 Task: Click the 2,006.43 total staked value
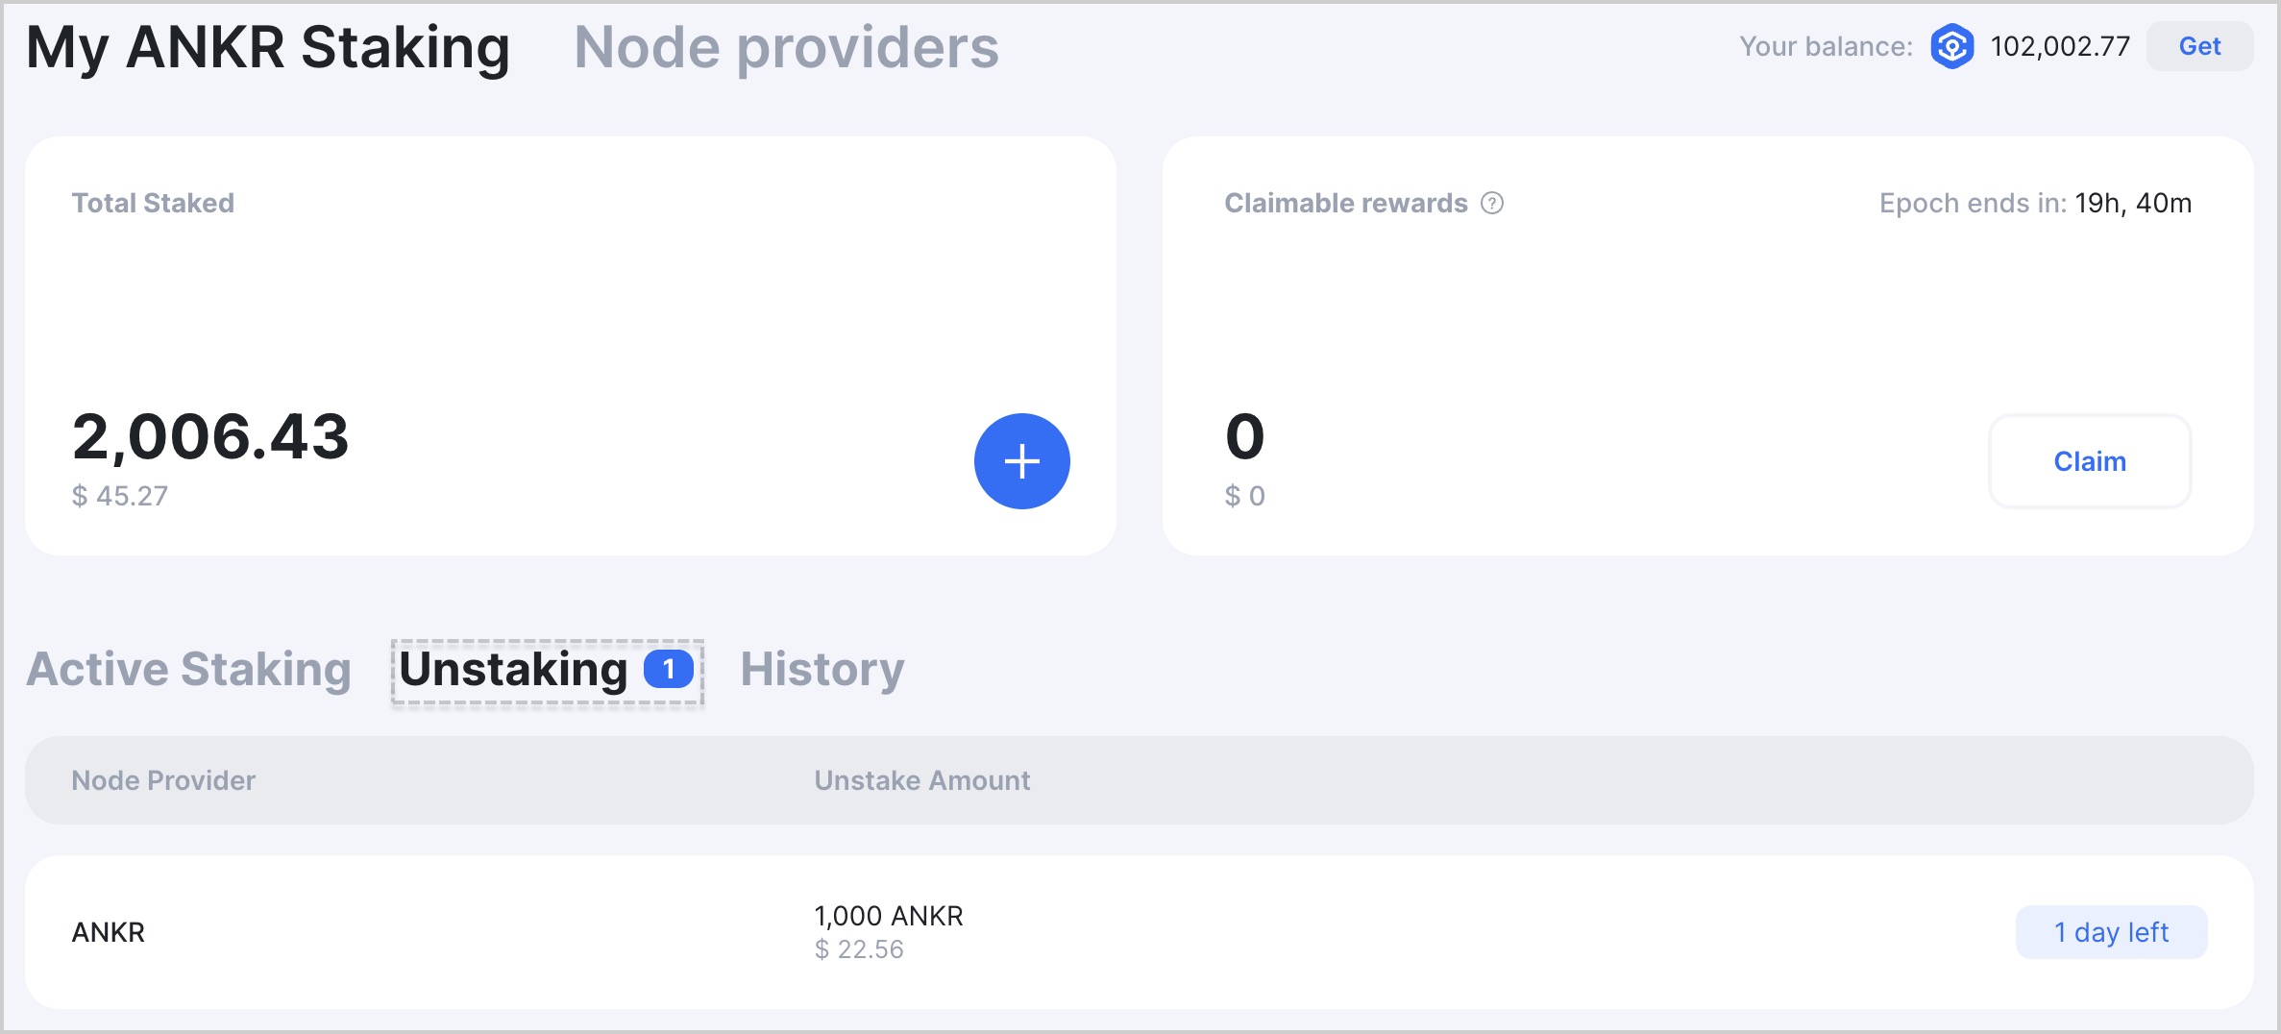click(x=210, y=437)
